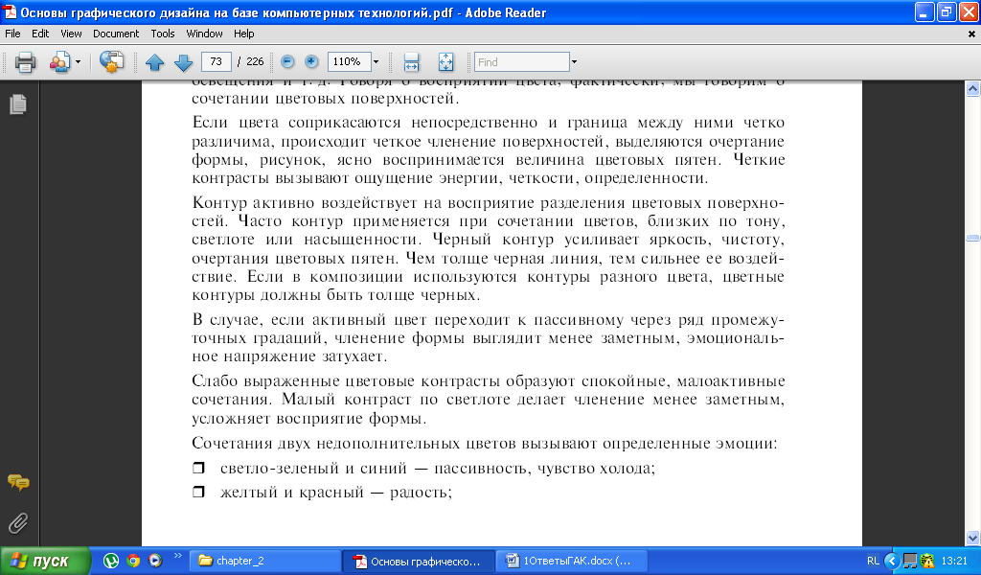Launch Chrome from the quick launch bar
The width and height of the screenshot is (981, 575).
pyautogui.click(x=132, y=561)
